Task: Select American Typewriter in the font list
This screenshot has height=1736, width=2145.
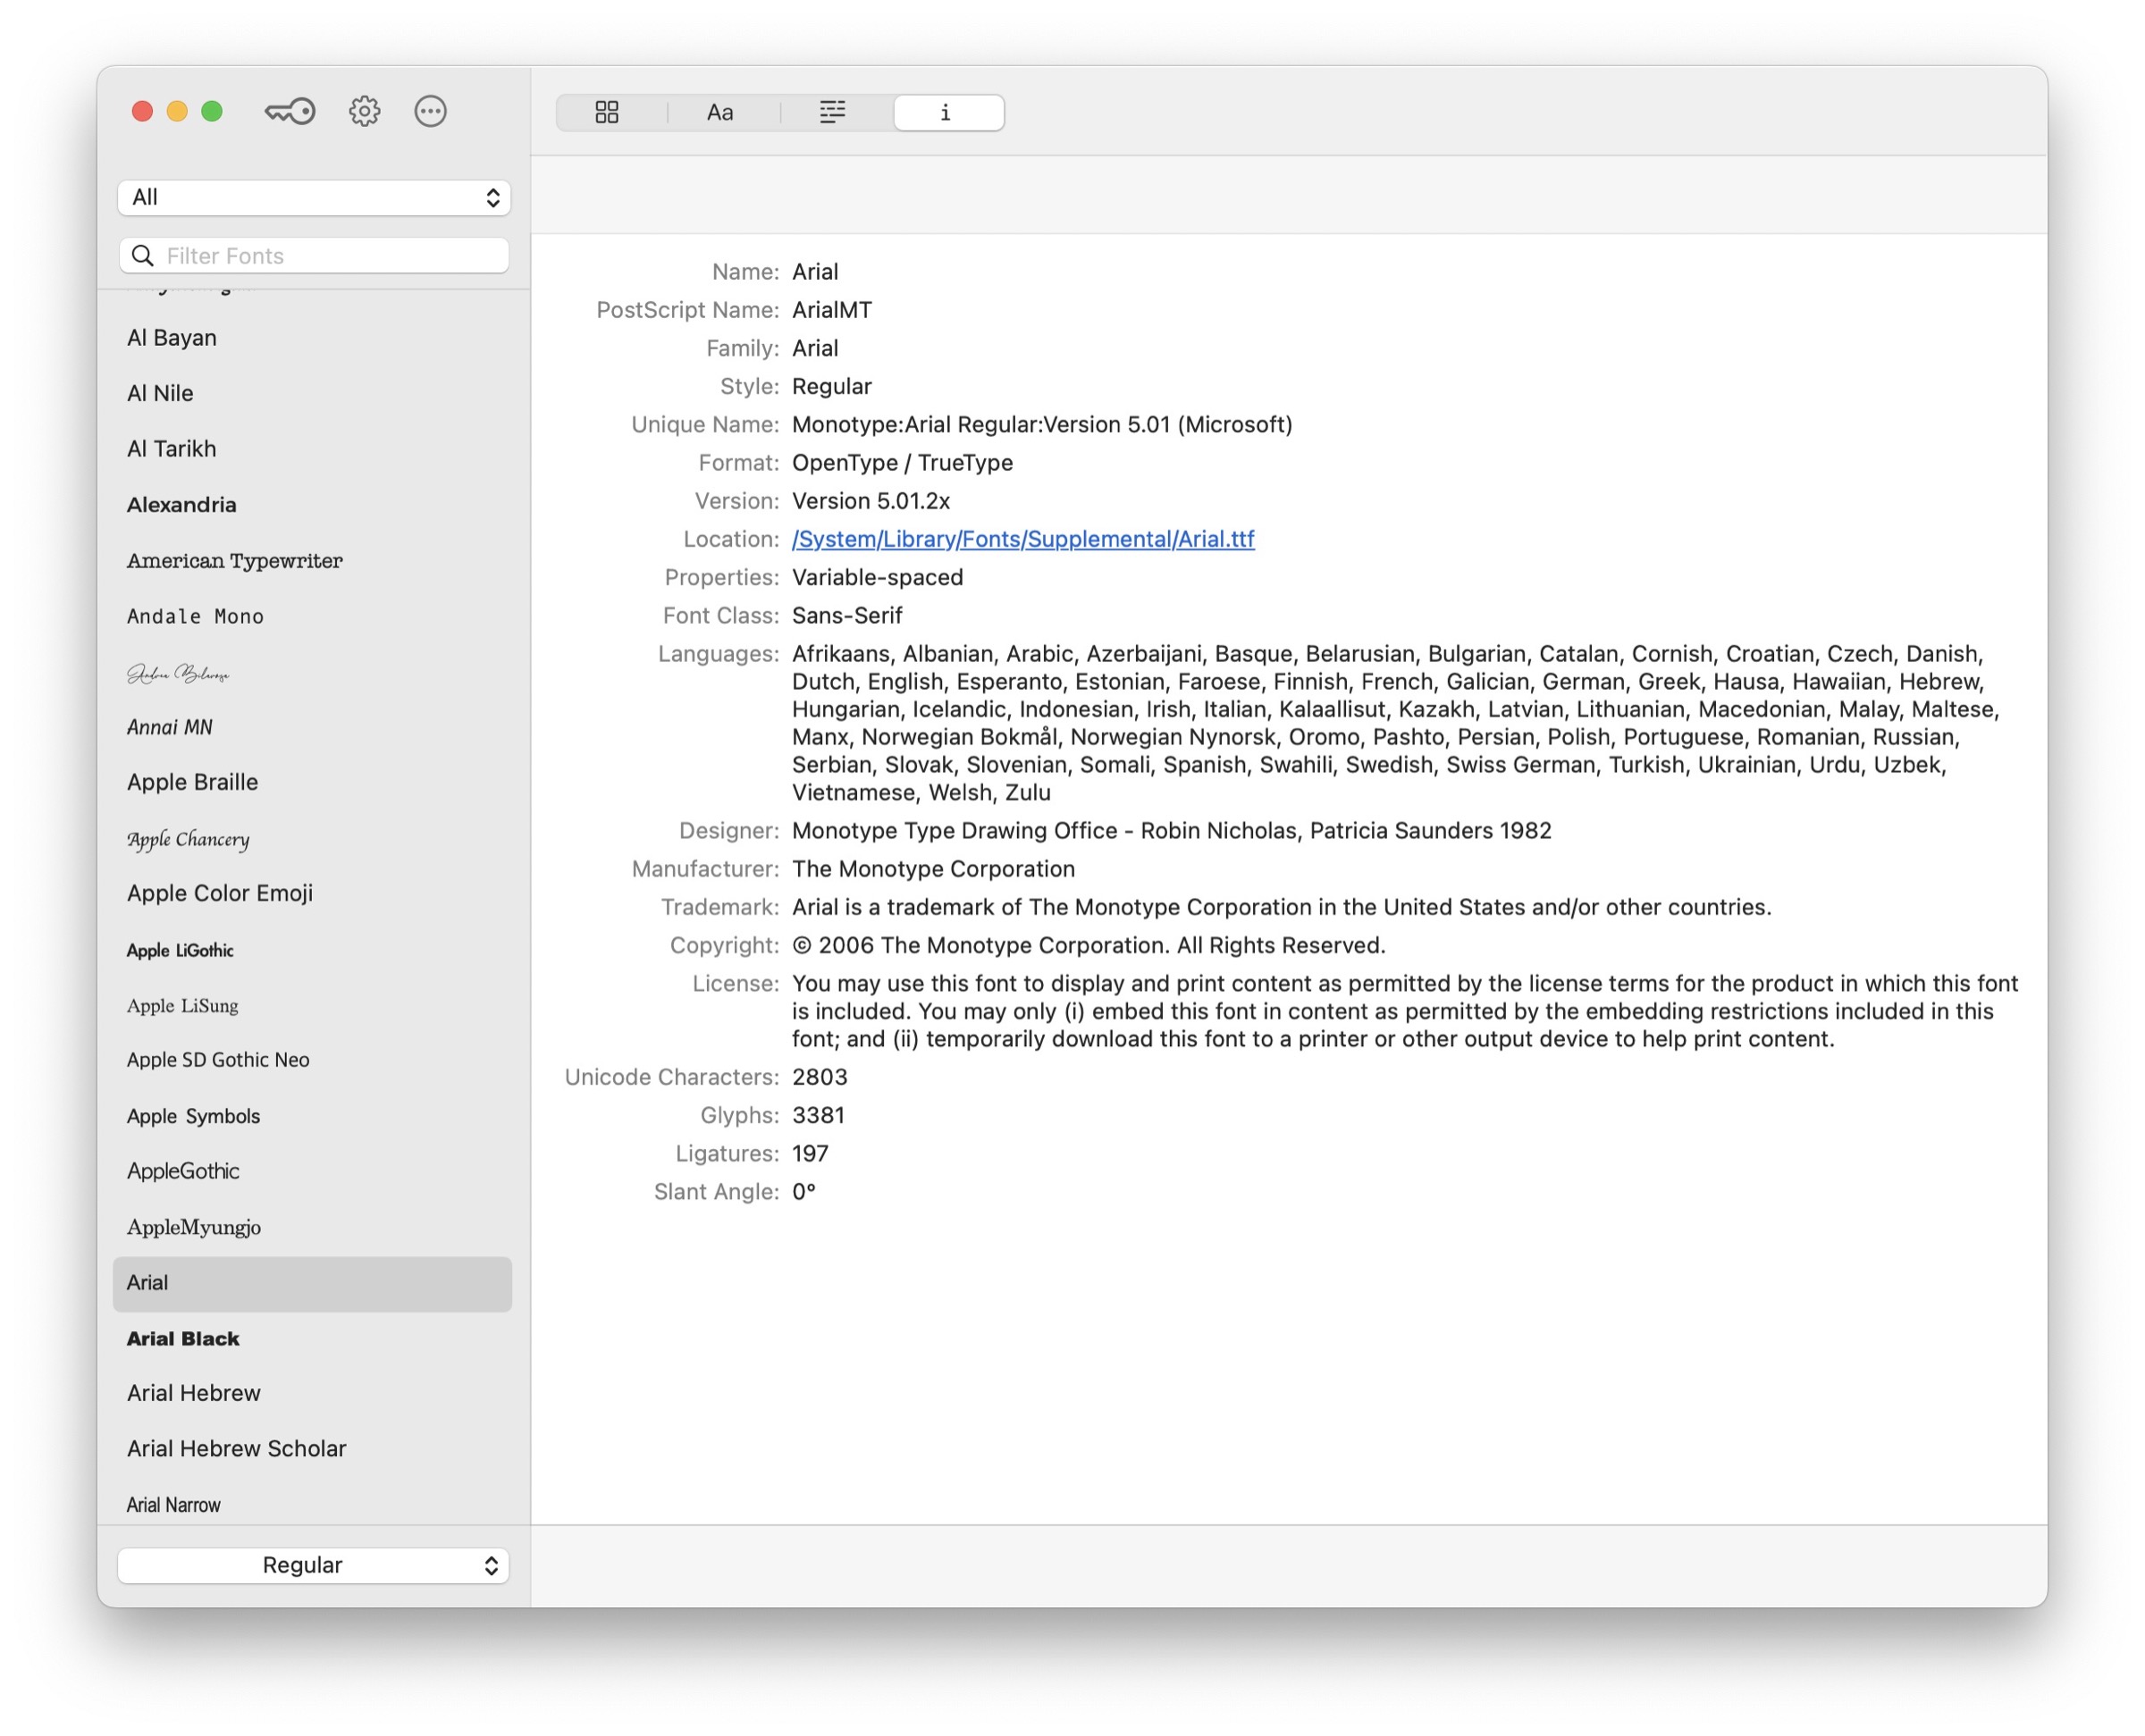Action: coord(235,560)
